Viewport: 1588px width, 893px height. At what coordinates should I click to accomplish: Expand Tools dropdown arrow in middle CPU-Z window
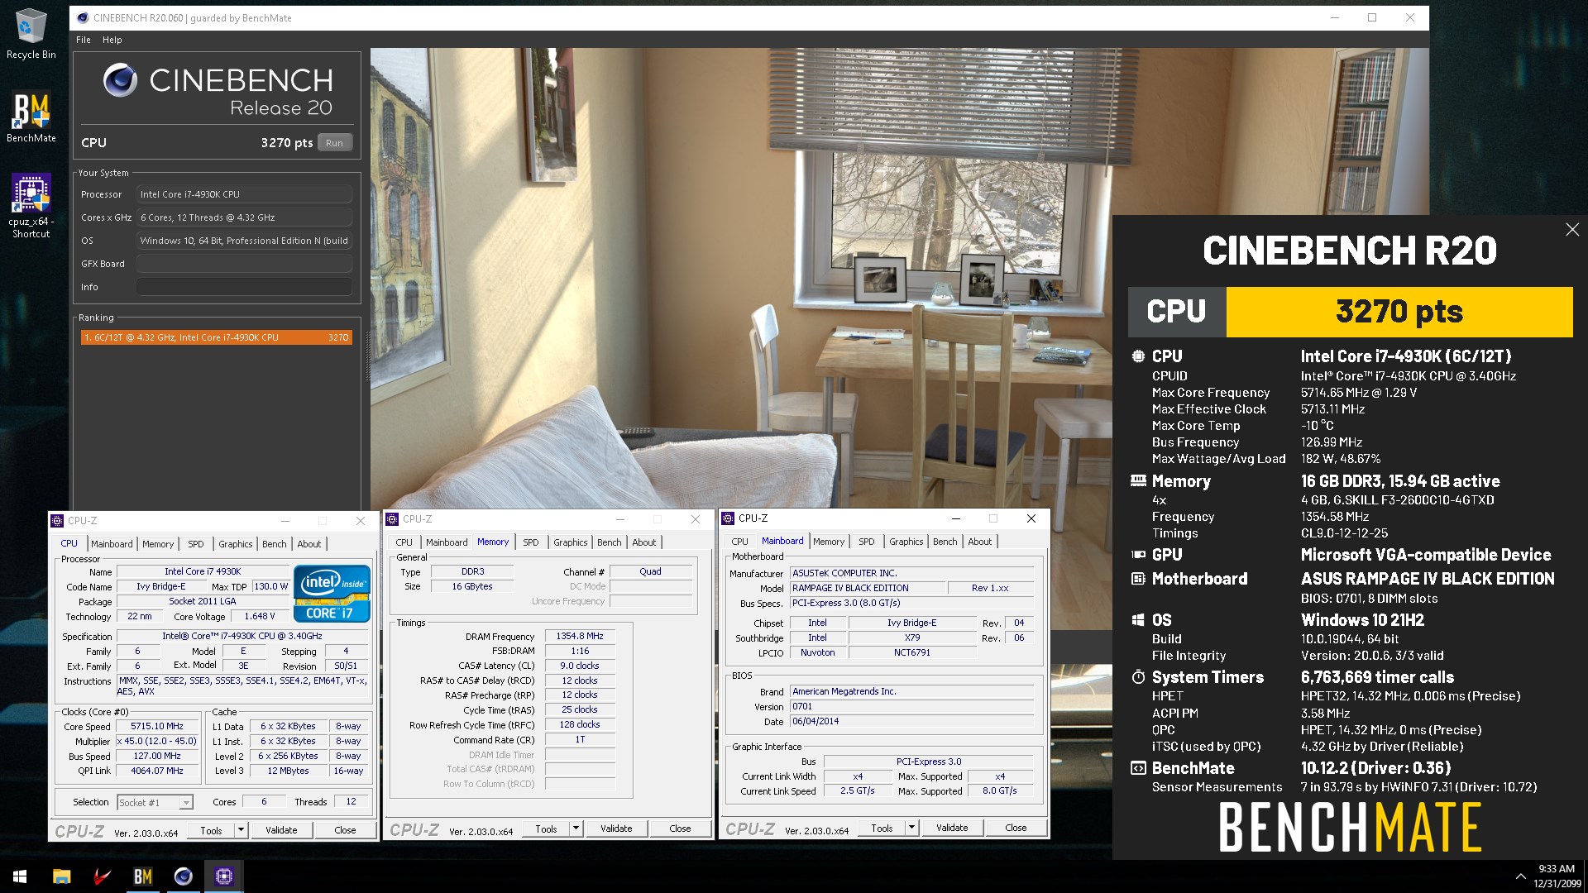click(x=576, y=829)
